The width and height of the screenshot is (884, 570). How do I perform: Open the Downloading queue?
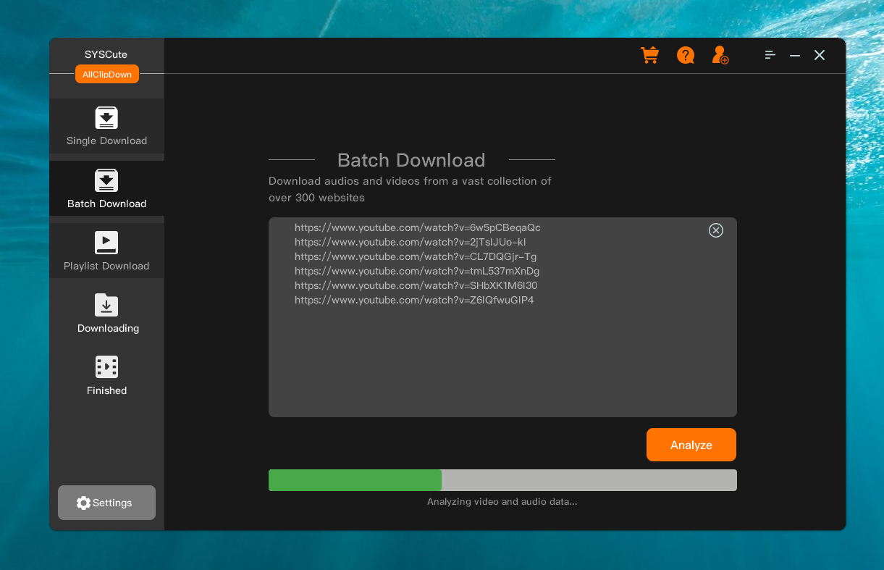coord(106,314)
